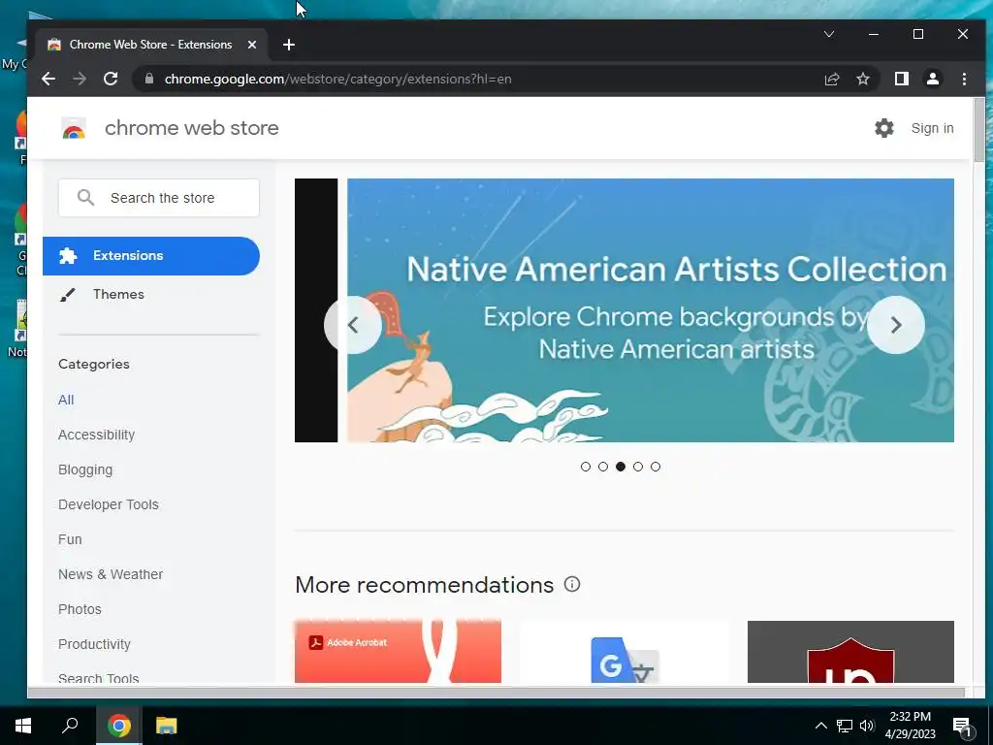The width and height of the screenshot is (993, 745).
Task: Click the Chrome Web Store logo
Action: [74, 128]
